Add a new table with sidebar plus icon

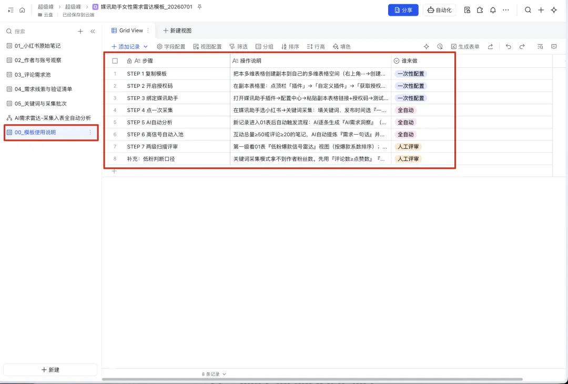pos(80,32)
